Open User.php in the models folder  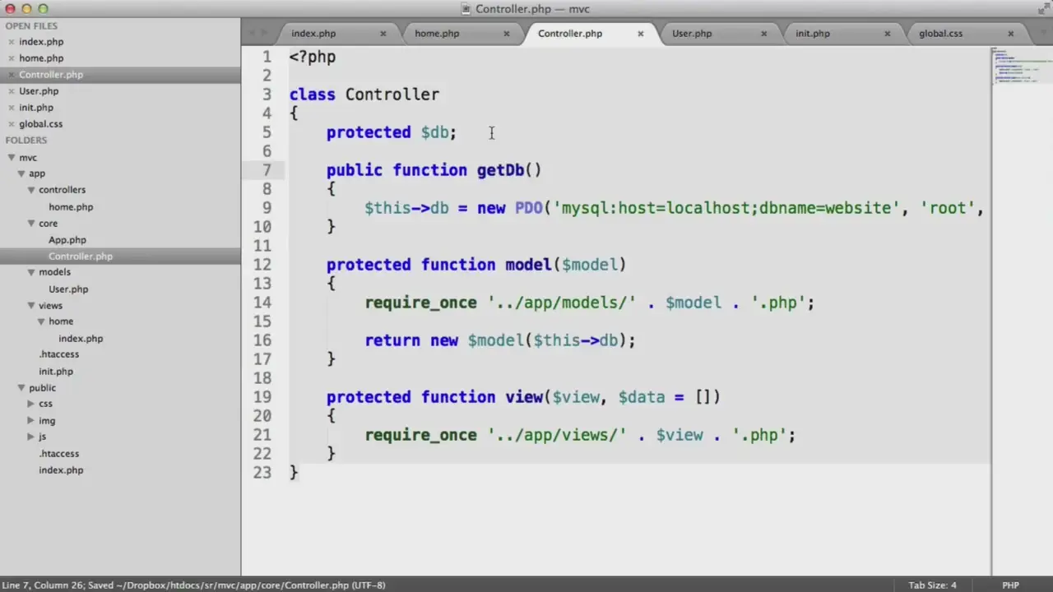pyautogui.click(x=68, y=289)
